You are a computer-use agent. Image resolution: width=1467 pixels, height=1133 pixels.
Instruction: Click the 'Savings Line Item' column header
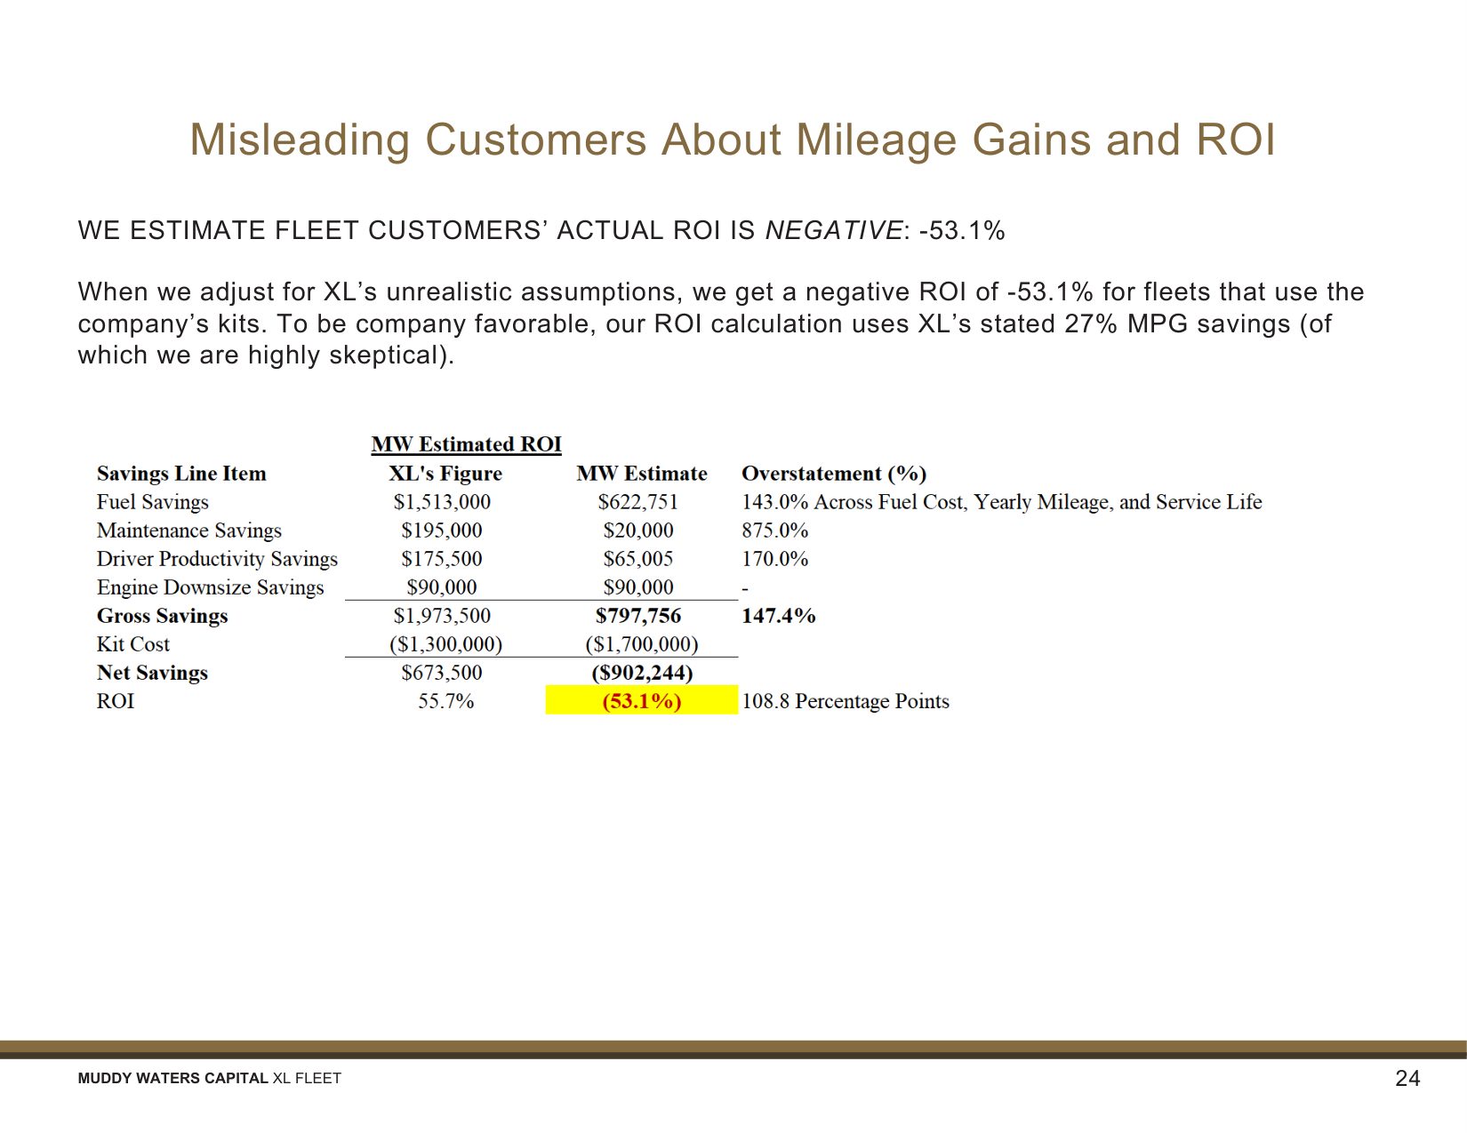(x=181, y=474)
